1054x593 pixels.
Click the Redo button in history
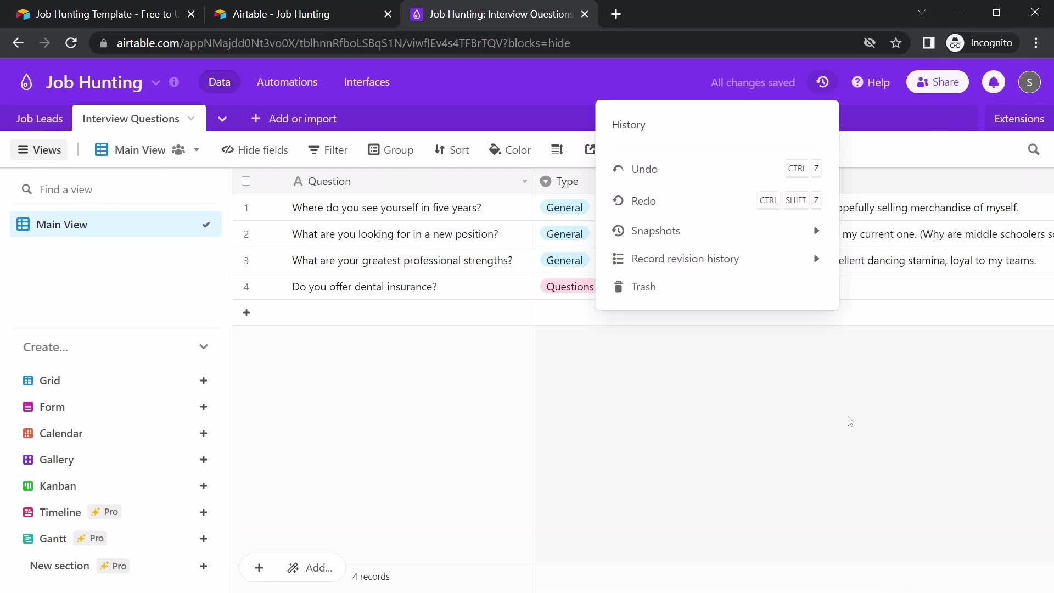pyautogui.click(x=643, y=200)
